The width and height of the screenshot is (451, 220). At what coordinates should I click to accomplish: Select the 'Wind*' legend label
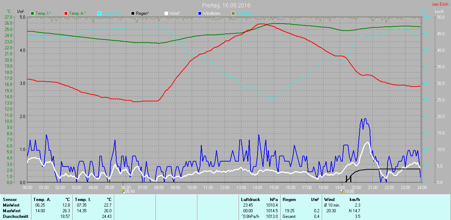(174, 13)
